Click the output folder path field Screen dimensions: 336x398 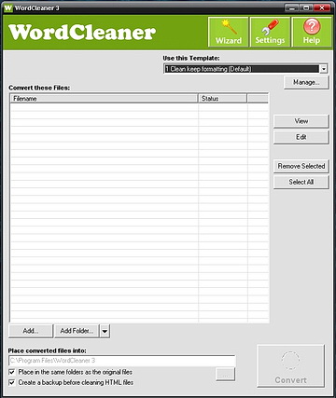[122, 361]
